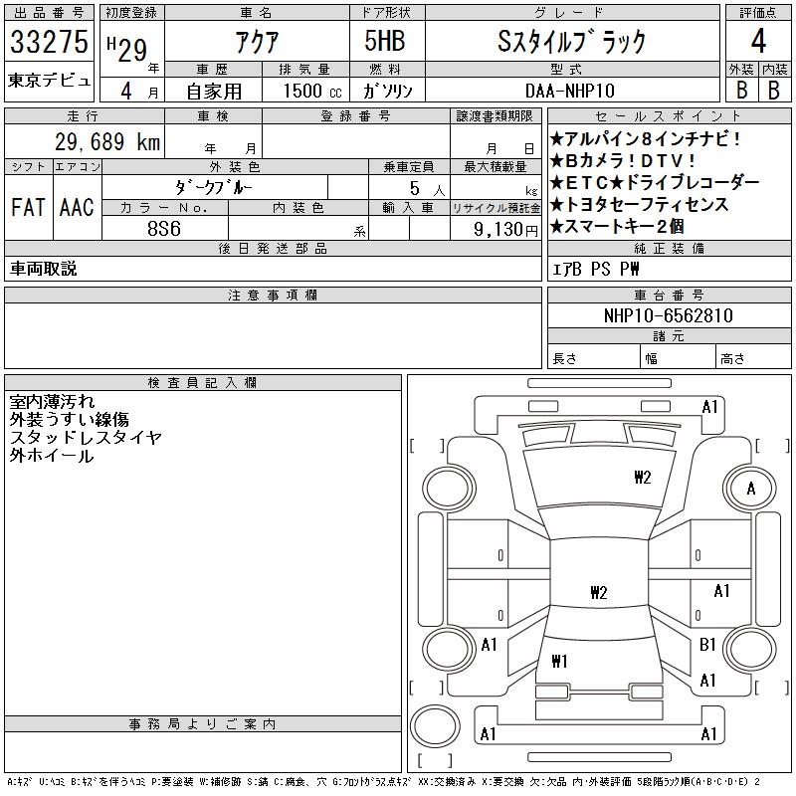Click the グレード column header
796x796 pixels.
[x=571, y=13]
